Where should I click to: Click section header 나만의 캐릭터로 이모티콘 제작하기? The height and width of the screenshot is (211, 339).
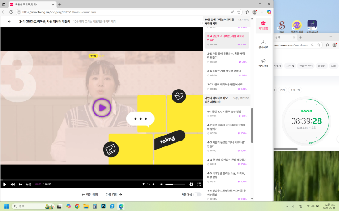(227, 100)
